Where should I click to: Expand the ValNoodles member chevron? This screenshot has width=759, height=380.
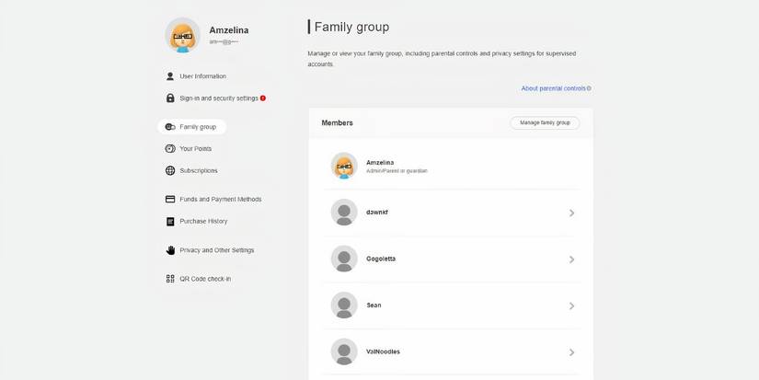point(571,352)
